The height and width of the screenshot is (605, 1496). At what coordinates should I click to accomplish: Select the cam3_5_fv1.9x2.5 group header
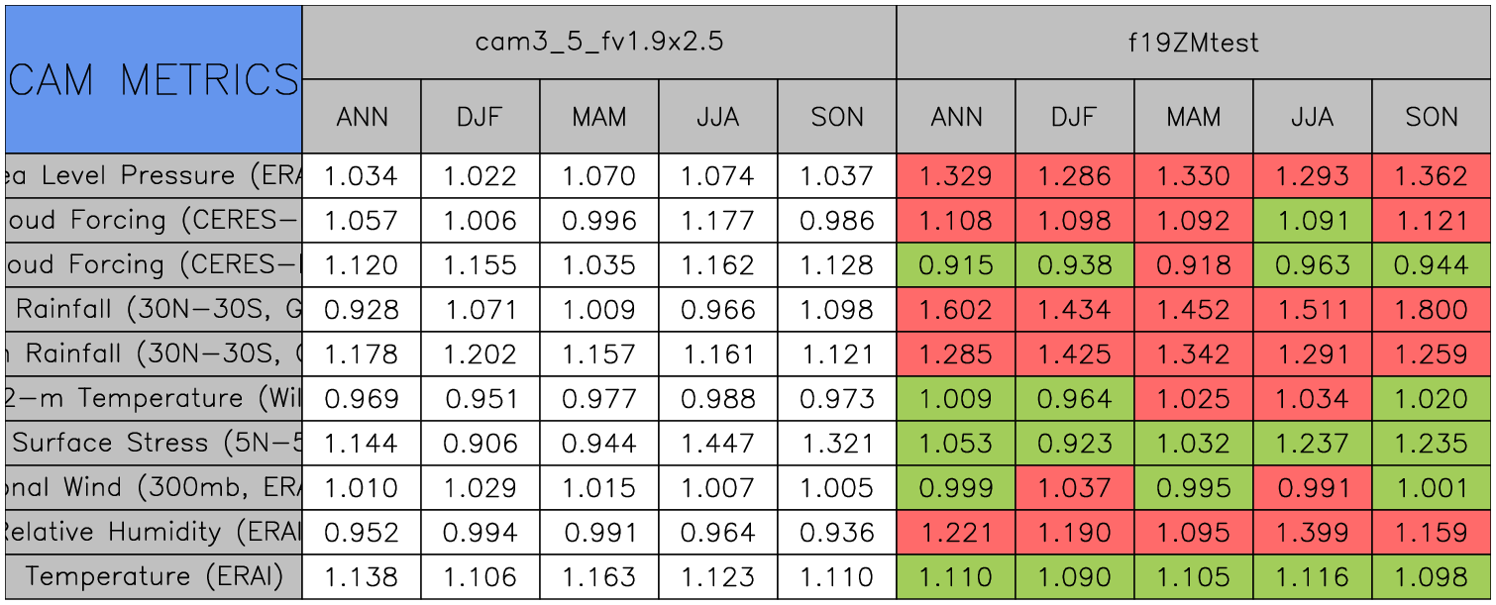pos(598,43)
